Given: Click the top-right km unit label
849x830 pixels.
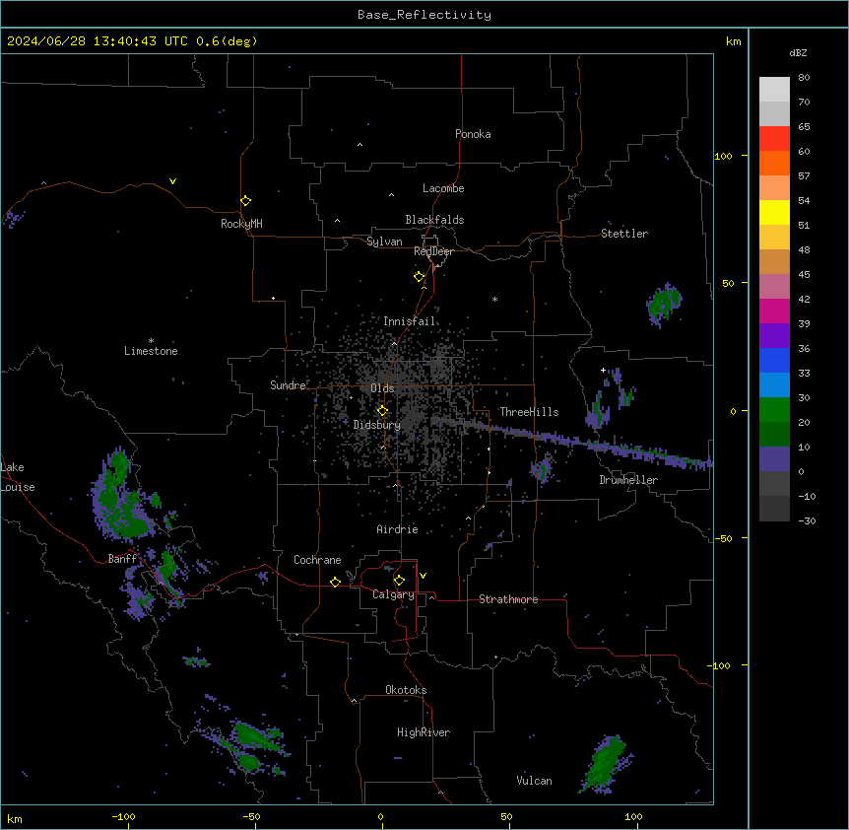Looking at the screenshot, I should click(x=733, y=41).
